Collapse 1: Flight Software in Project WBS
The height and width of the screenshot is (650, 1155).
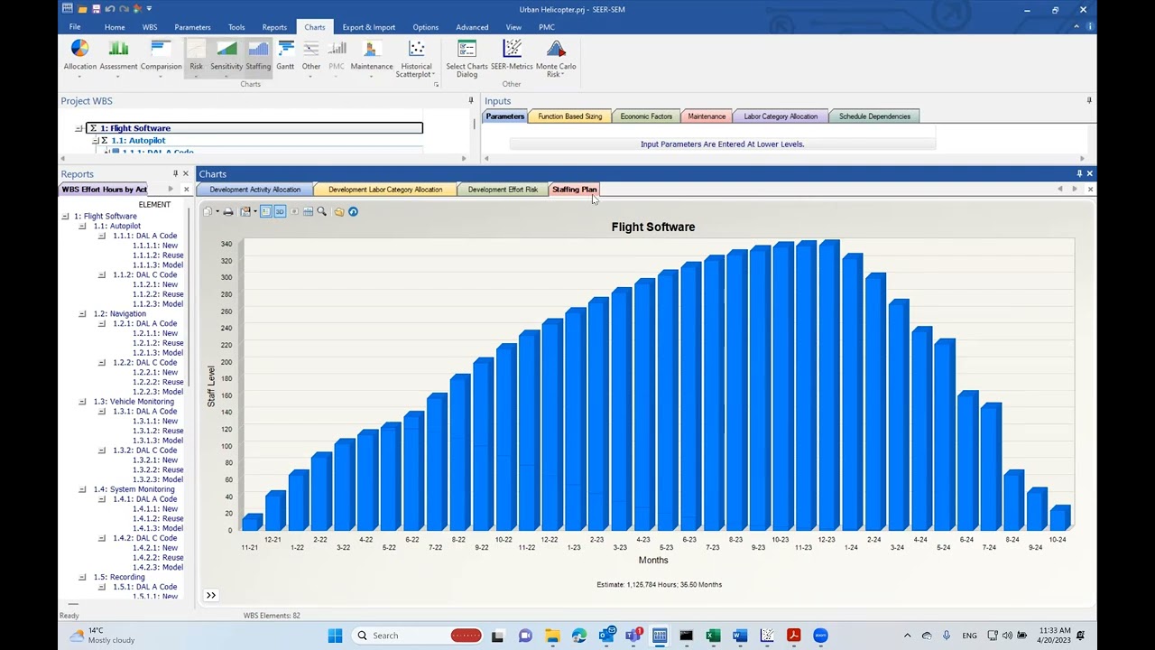[x=79, y=128]
